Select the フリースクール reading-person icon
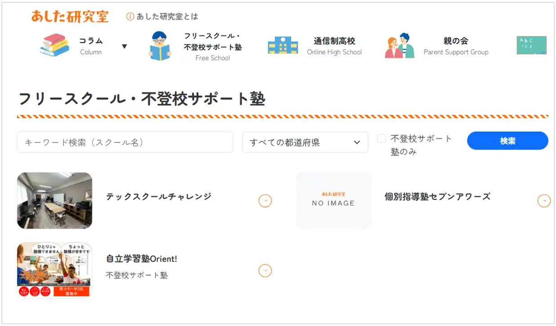The image size is (556, 326). [x=160, y=45]
